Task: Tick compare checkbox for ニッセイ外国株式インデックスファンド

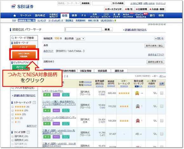Action: pos(161,106)
